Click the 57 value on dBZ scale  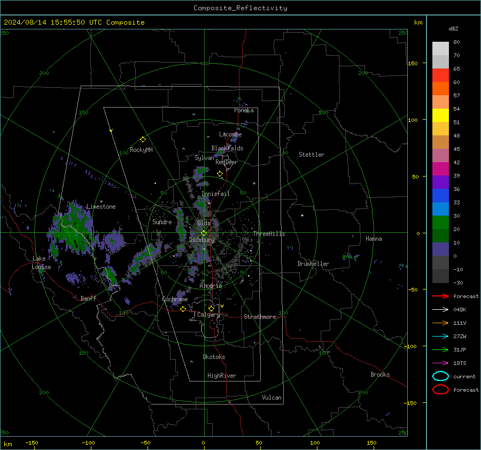[x=456, y=96]
